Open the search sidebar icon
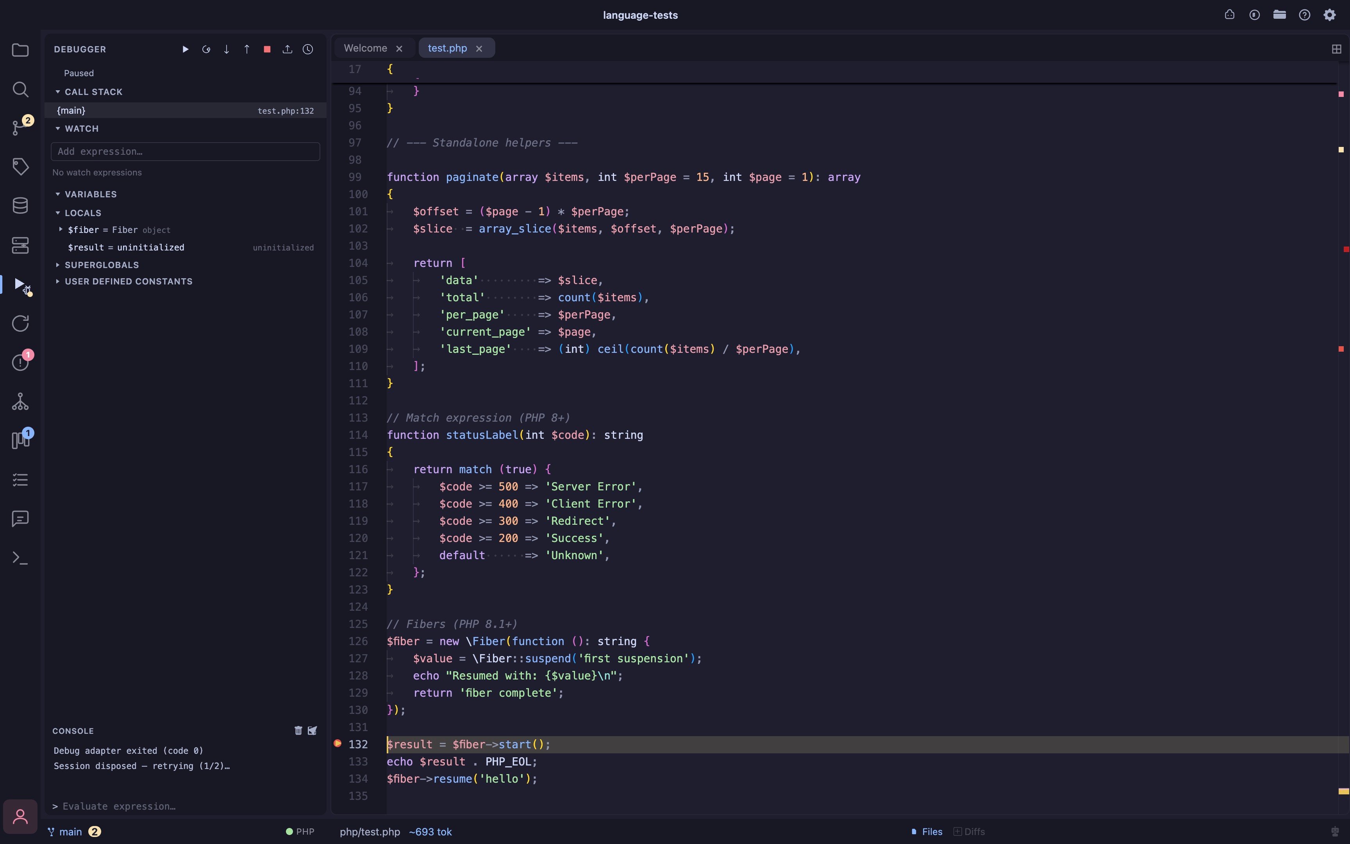The image size is (1350, 844). tap(20, 89)
